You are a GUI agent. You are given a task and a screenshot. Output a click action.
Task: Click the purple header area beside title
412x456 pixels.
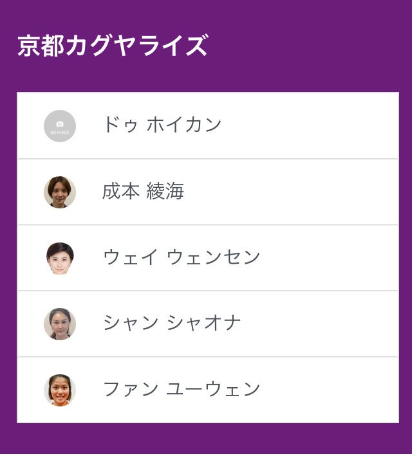[x=309, y=45]
